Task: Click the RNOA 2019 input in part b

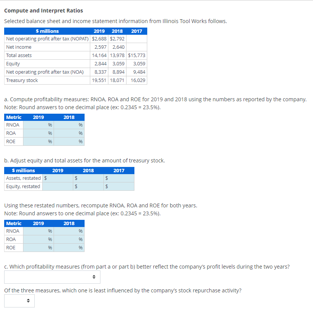Action: pyautogui.click(x=38, y=231)
